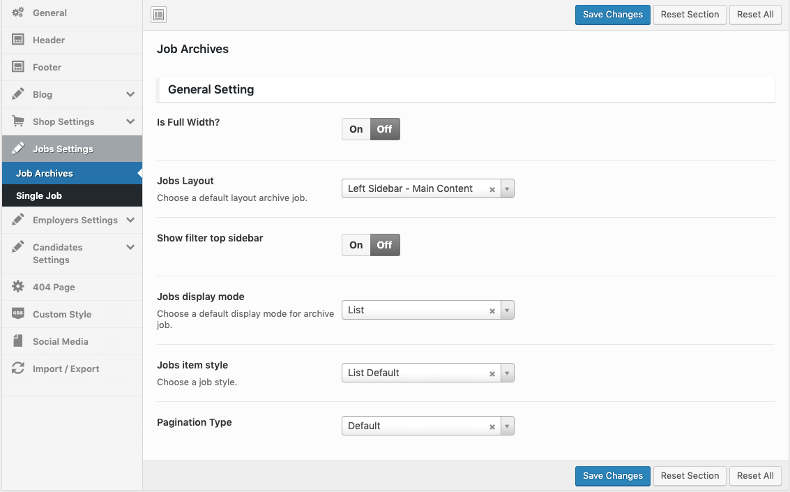Click the Custom Style CSS icon
This screenshot has width=790, height=492.
(x=18, y=314)
